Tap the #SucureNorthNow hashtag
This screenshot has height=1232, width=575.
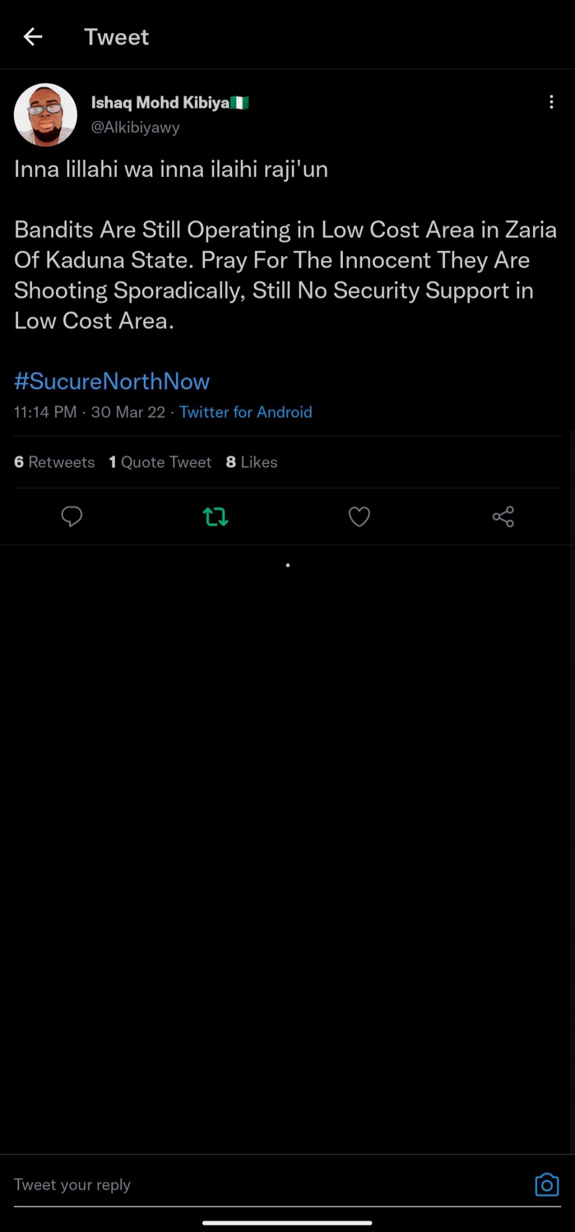point(112,381)
